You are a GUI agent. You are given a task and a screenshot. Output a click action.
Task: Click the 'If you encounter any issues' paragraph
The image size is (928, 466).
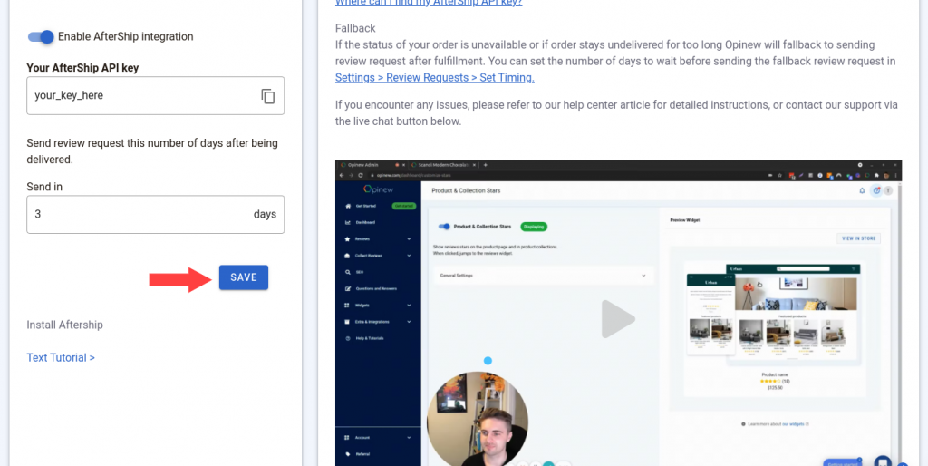coord(616,113)
